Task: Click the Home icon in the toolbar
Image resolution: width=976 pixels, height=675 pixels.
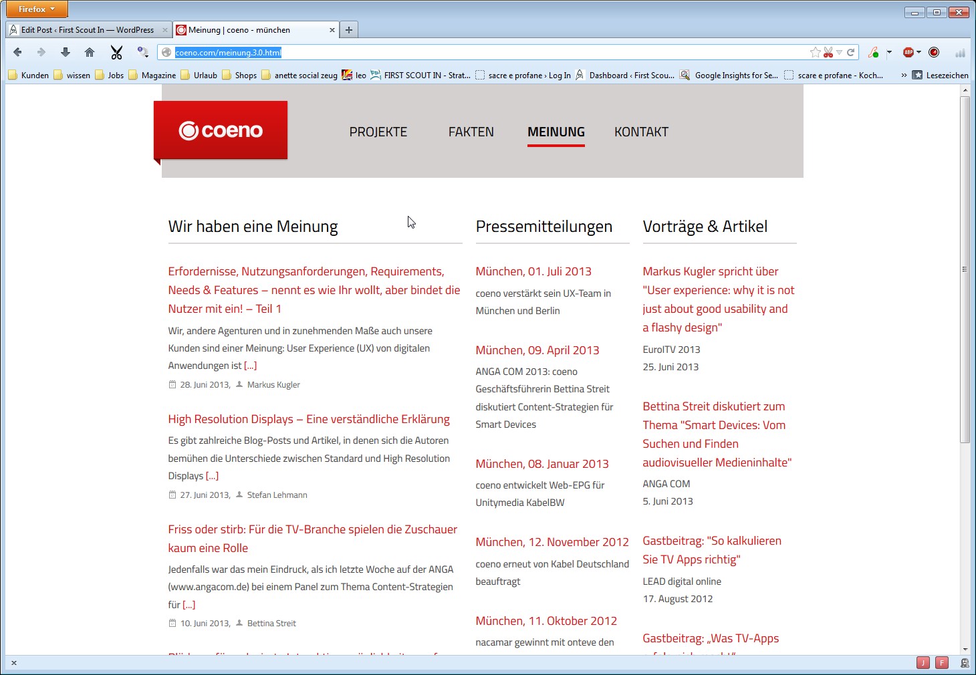Action: pos(90,52)
